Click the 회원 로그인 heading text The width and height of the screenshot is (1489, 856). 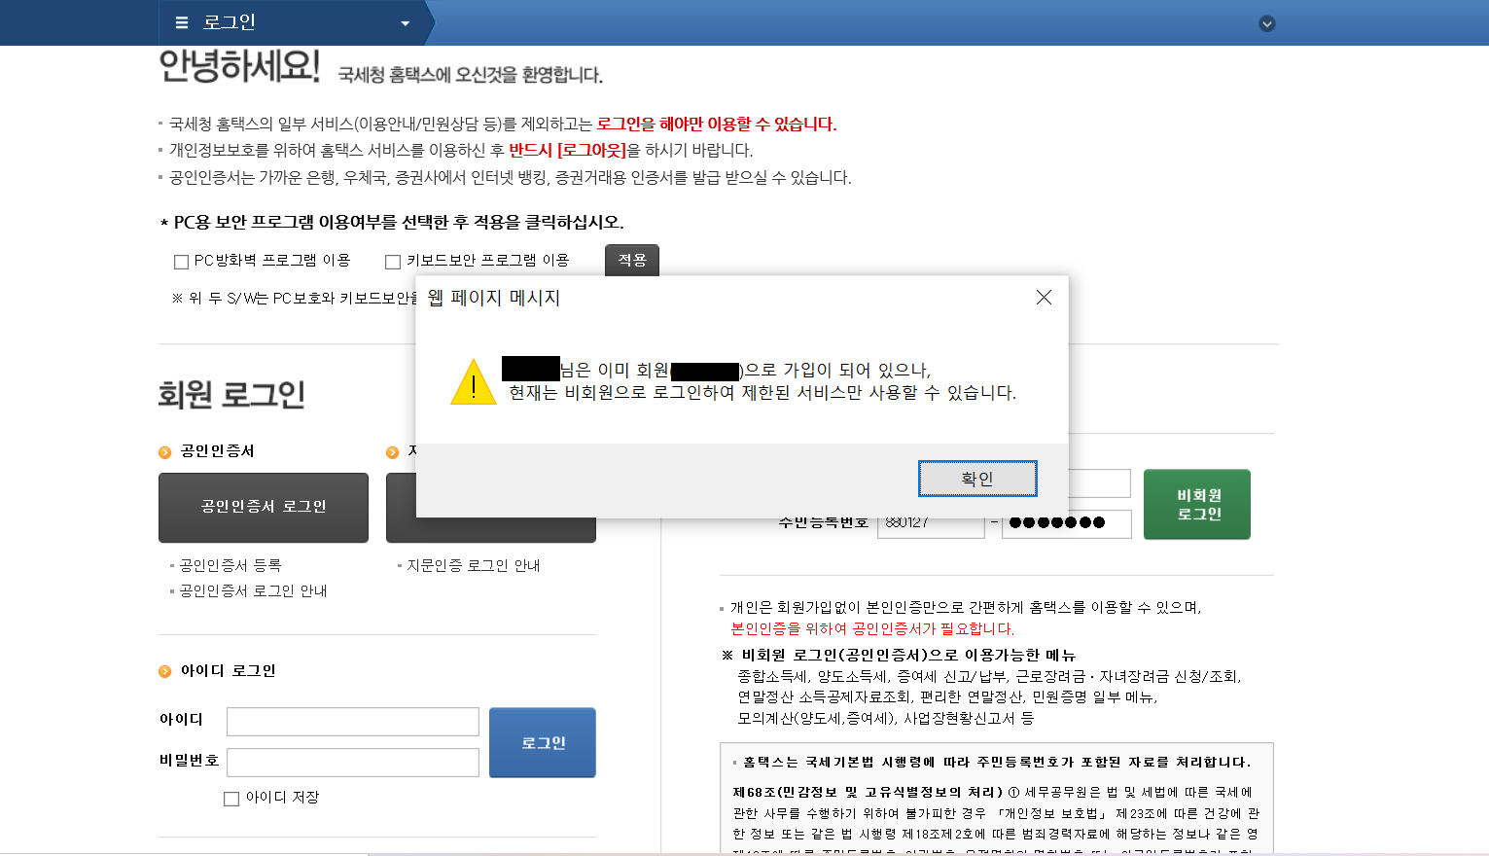point(231,394)
